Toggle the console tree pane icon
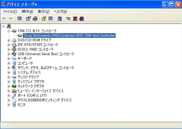 pos(19,18)
